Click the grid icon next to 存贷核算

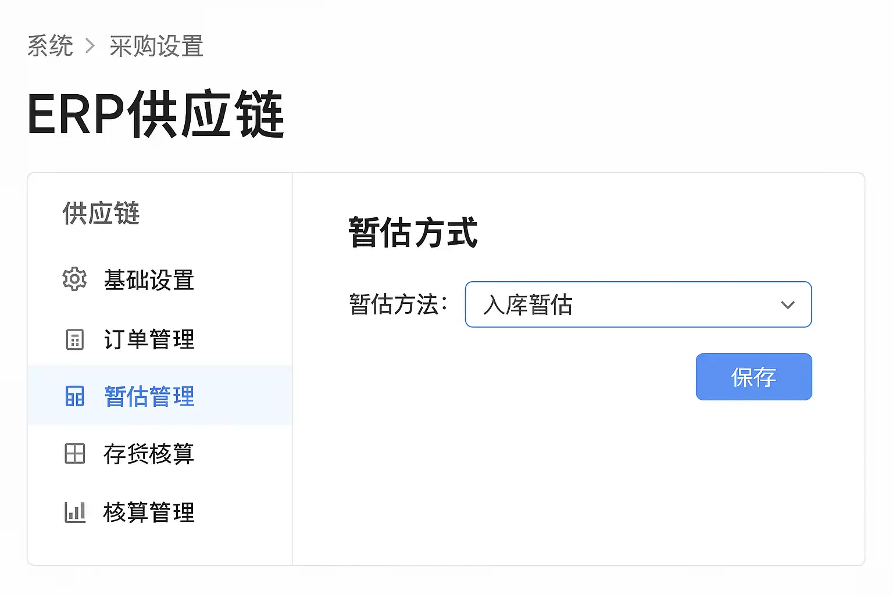pos(74,454)
